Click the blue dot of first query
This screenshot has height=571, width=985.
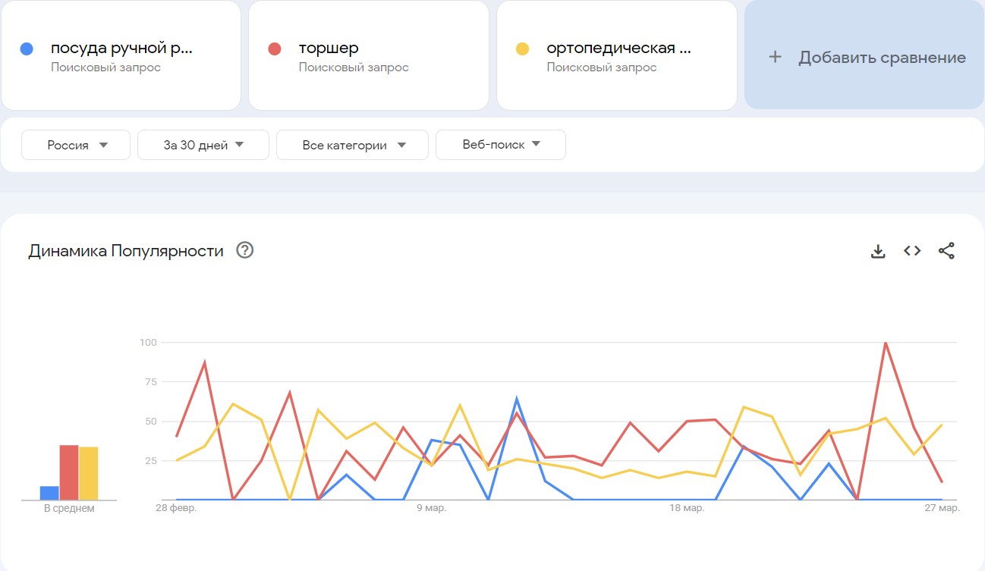[x=27, y=49]
